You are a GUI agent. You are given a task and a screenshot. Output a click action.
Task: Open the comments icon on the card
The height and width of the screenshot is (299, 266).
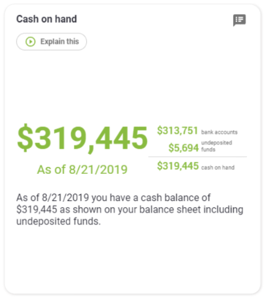(x=240, y=20)
